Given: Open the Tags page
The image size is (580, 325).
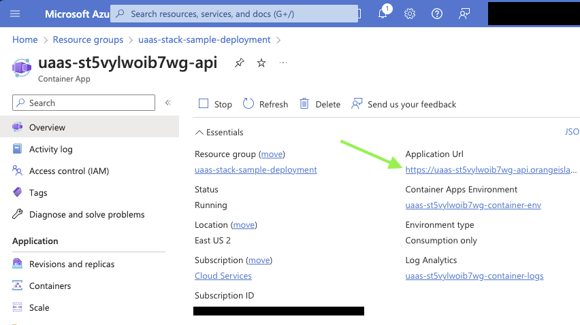Looking at the screenshot, I should [x=38, y=192].
